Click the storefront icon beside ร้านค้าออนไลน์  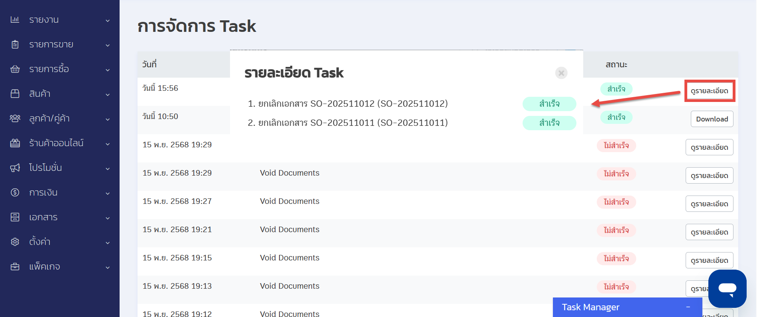(x=15, y=143)
